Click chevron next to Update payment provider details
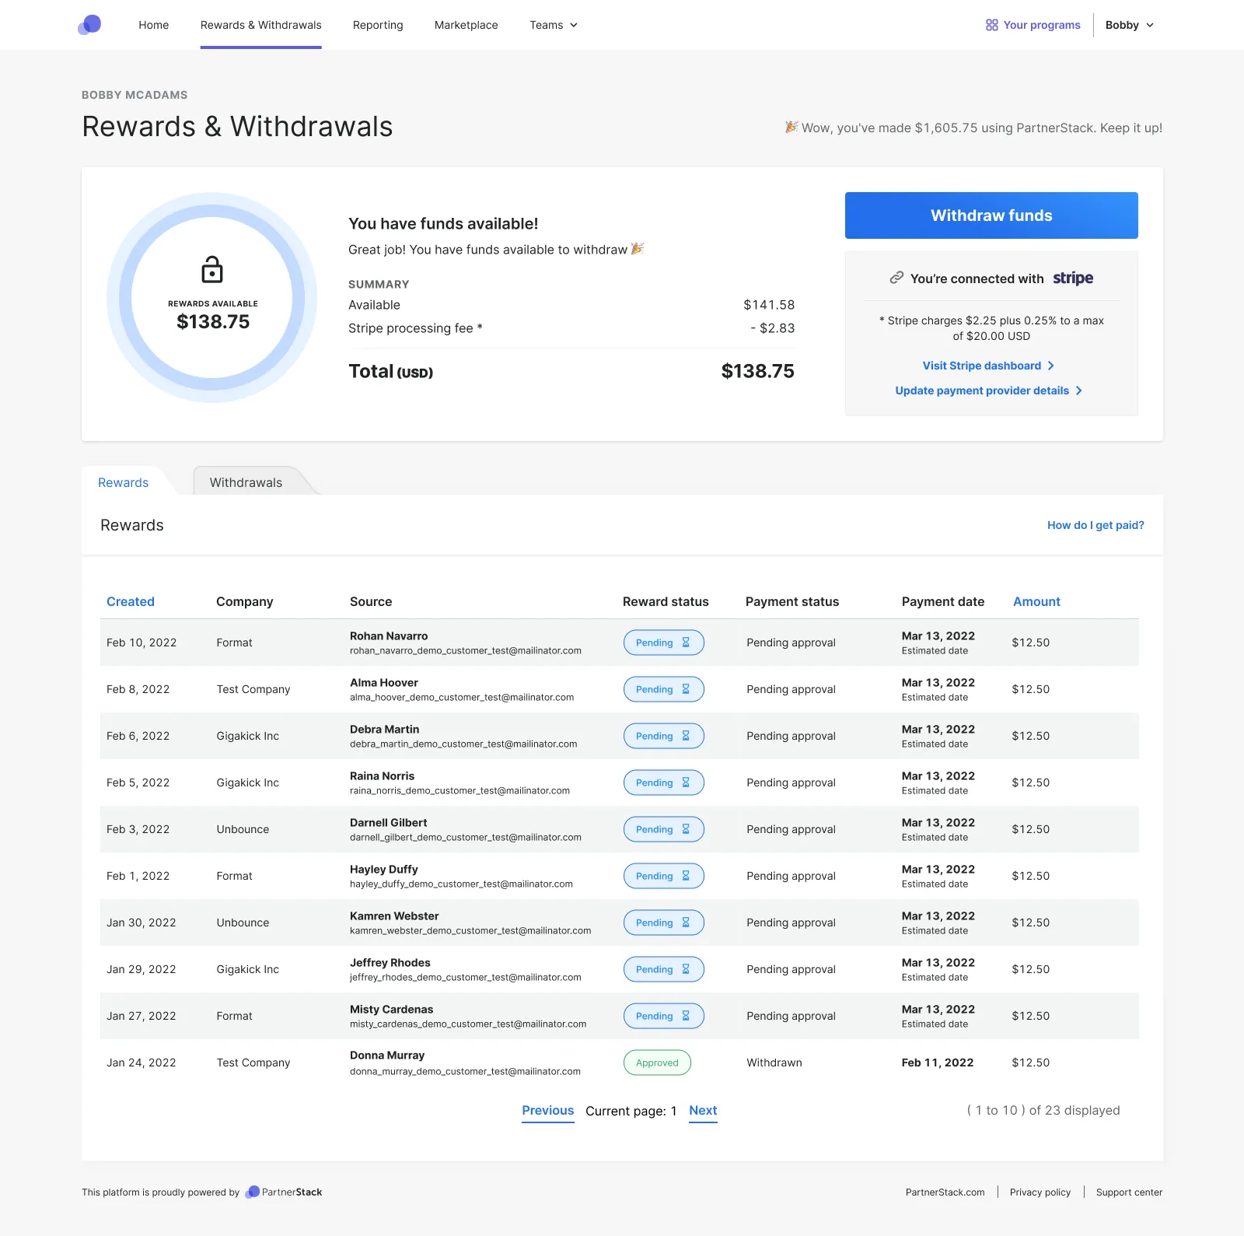The height and width of the screenshot is (1236, 1244). point(1079,390)
